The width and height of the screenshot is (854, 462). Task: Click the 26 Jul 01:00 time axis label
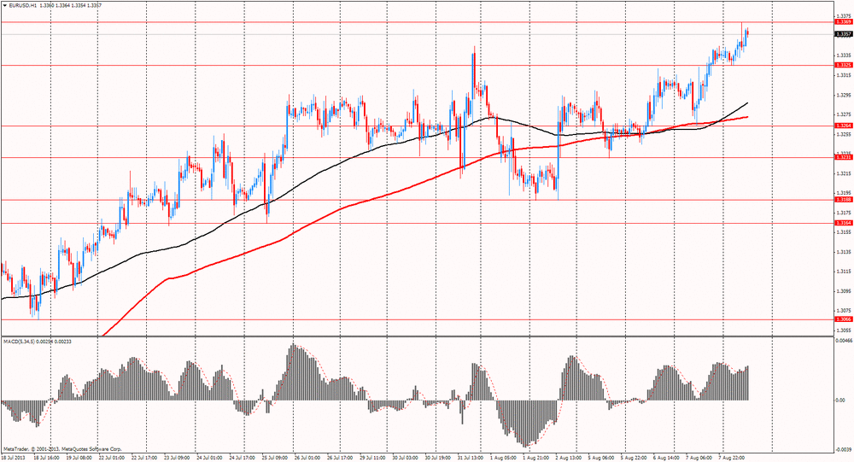click(x=307, y=458)
